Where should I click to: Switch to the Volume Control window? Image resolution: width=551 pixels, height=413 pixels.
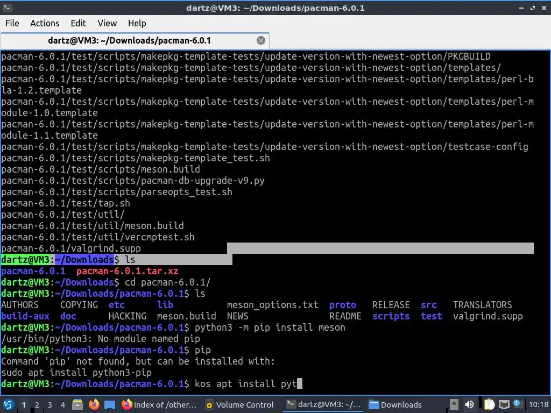(x=239, y=404)
